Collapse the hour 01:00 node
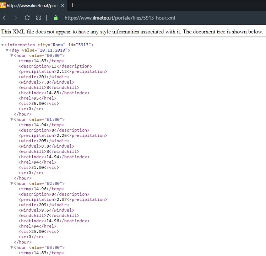Image resolution: width=266 pixels, height=256 pixels. tap(12, 119)
